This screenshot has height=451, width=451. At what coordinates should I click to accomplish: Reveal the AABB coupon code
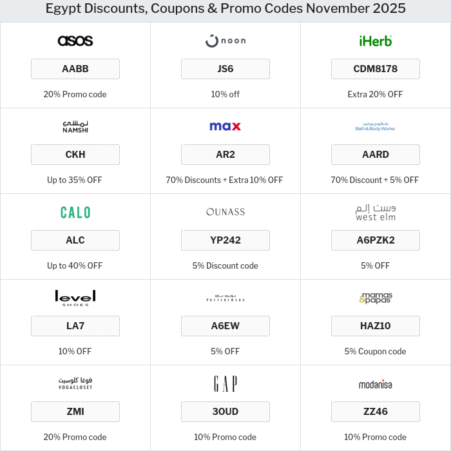(x=75, y=69)
